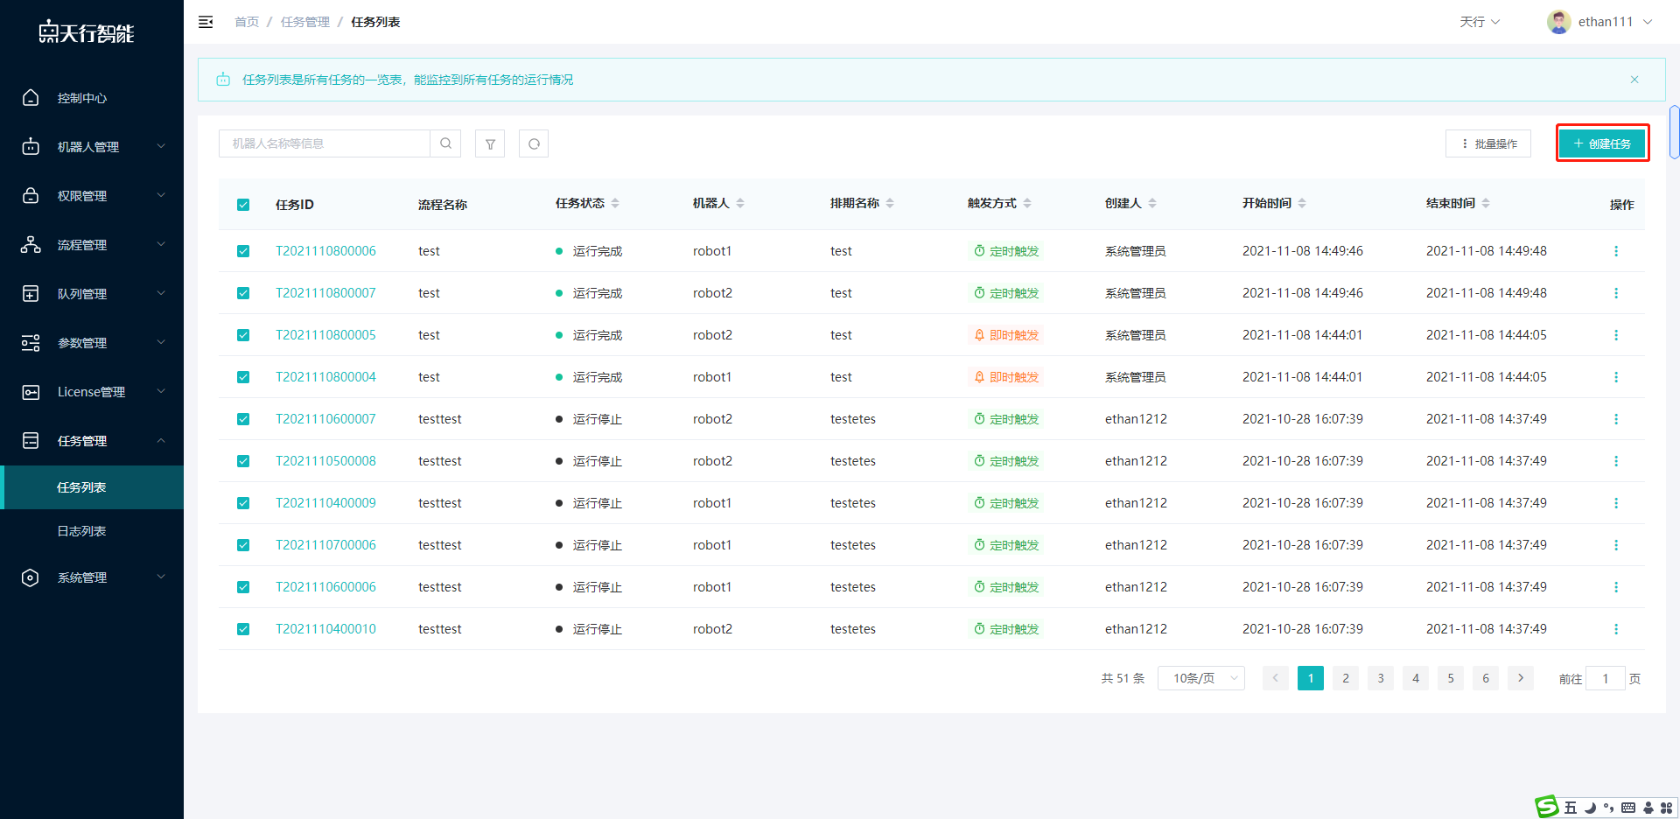Expand the License管理 sidebar menu
Image resolution: width=1680 pixels, height=819 pixels.
pyautogui.click(x=92, y=392)
